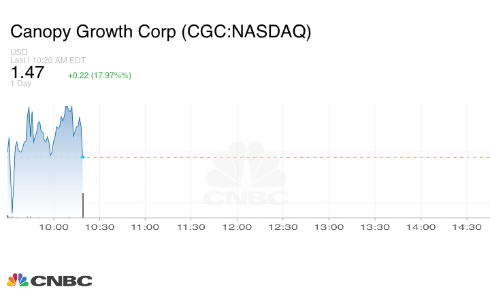Viewport: 490px width, 306px height.
Task: Click the 13:30 time axis label
Action: pos(375,228)
